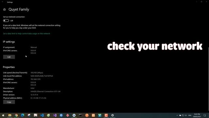
Task: Click the Properties section heading
Action: click(9, 67)
